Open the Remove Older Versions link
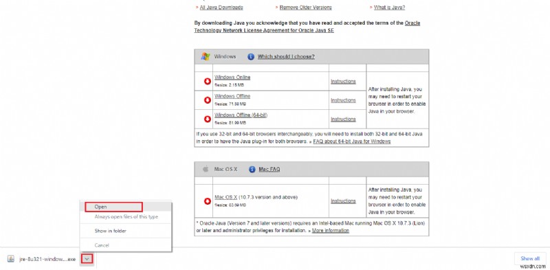 pos(305,8)
